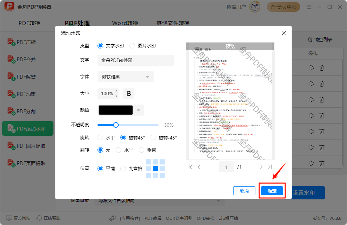The height and width of the screenshot is (225, 347).
Task: Click the 文字 watermark text field
Action: (135, 60)
